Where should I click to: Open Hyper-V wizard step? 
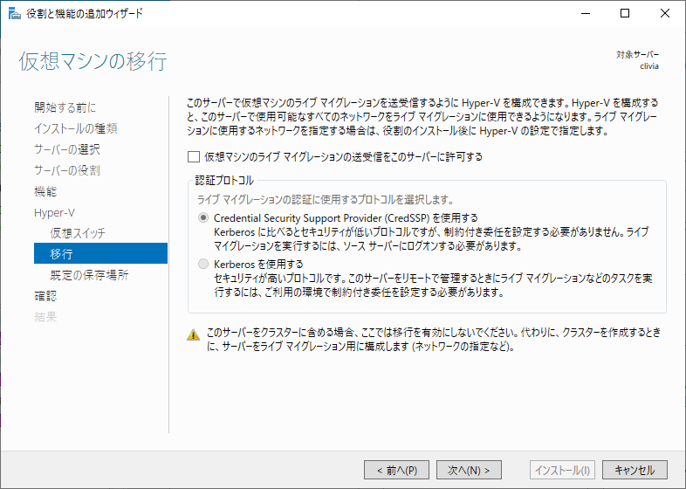pos(54,213)
